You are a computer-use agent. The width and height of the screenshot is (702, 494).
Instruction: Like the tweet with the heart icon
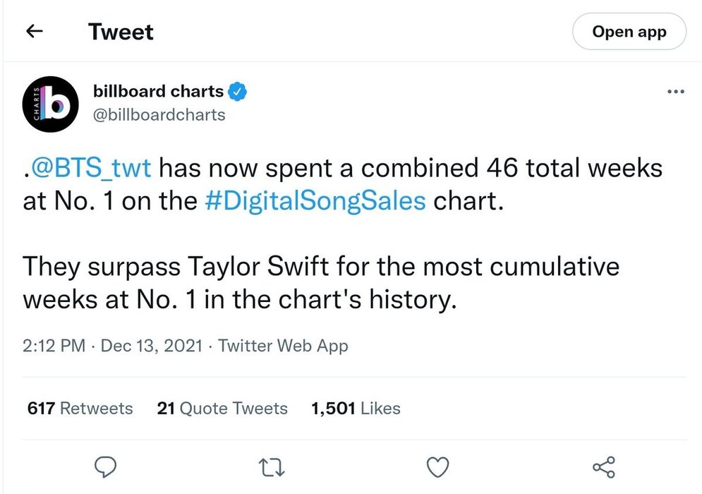[439, 466]
